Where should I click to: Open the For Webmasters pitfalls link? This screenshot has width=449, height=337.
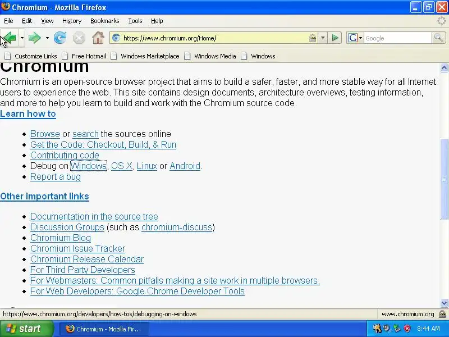click(x=175, y=280)
